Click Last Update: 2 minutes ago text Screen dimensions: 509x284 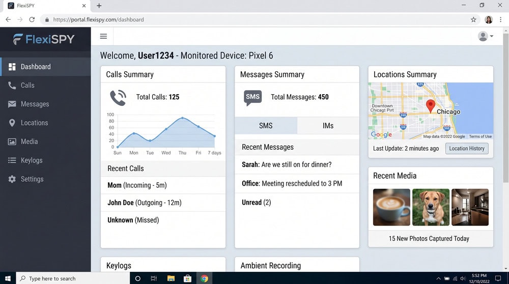pos(406,148)
